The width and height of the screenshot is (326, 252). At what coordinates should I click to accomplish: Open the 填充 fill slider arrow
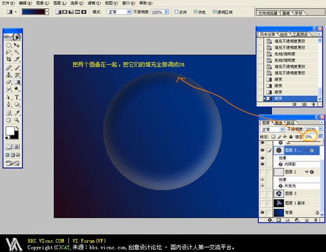pyautogui.click(x=320, y=136)
